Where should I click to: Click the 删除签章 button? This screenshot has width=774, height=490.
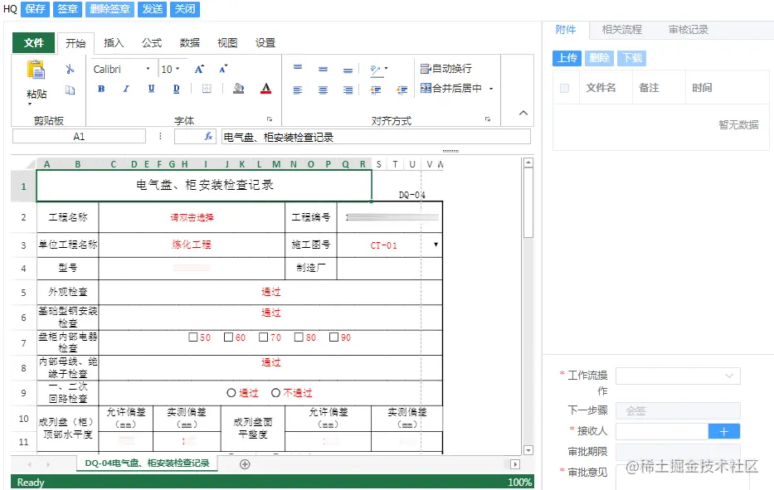[x=110, y=9]
